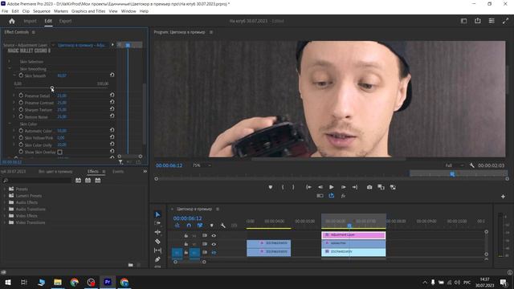Open the workspace panel layout icon

pos(463,21)
